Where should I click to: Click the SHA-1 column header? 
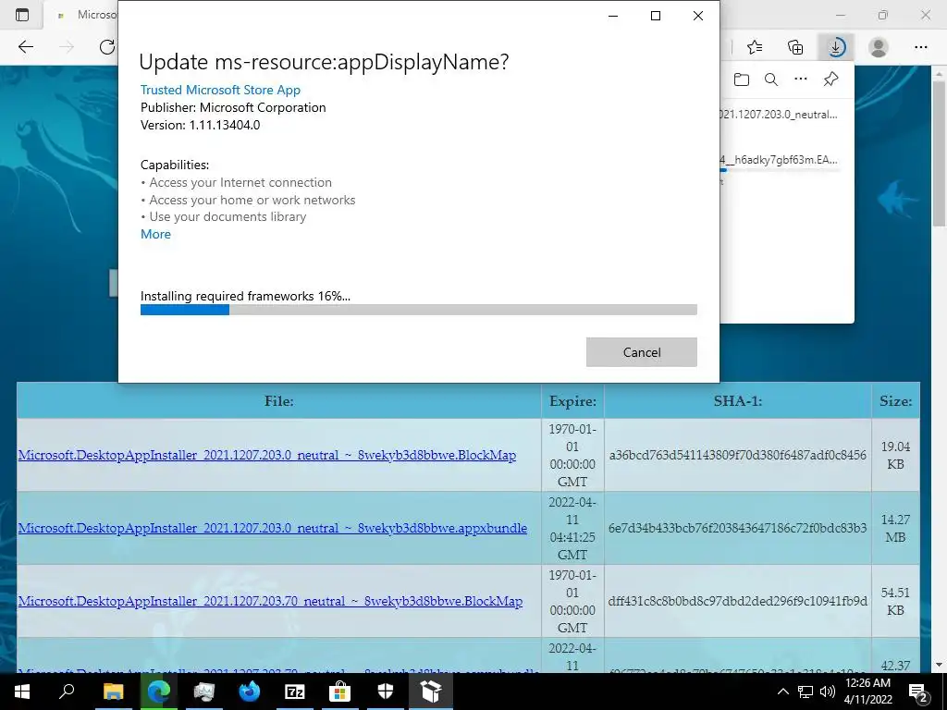coord(737,401)
